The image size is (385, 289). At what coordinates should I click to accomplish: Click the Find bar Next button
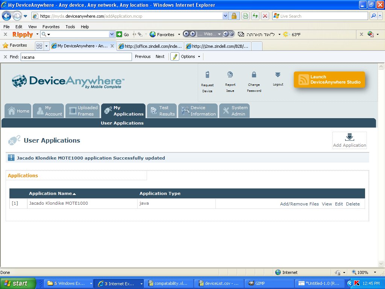tap(160, 56)
